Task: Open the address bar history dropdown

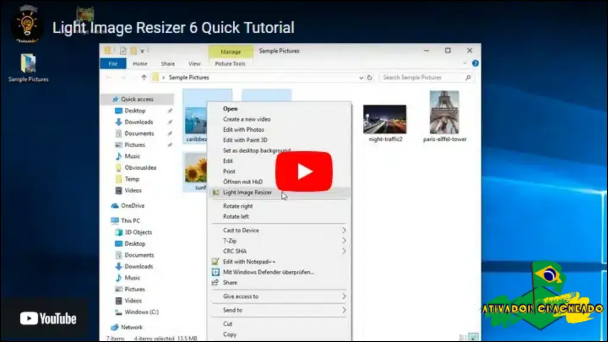Action: (361, 78)
